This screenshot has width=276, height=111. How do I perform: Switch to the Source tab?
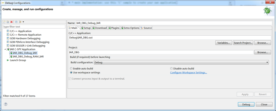tap(146, 28)
